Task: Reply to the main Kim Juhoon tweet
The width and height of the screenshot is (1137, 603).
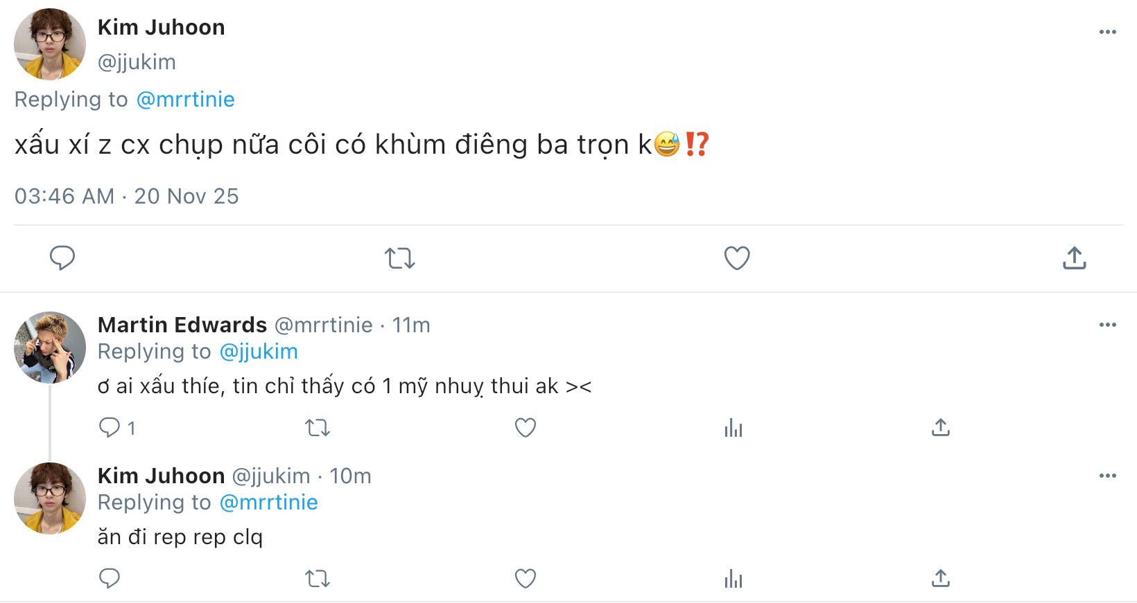Action: [62, 258]
